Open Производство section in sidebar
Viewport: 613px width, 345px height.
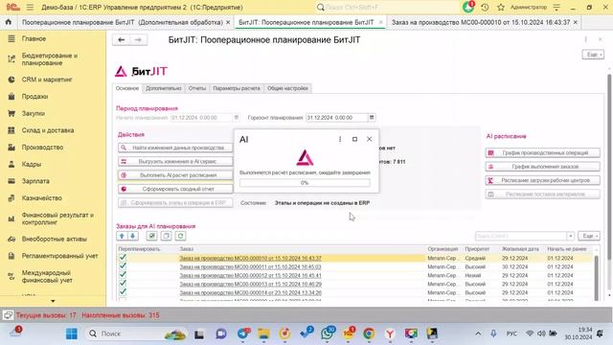click(x=42, y=148)
